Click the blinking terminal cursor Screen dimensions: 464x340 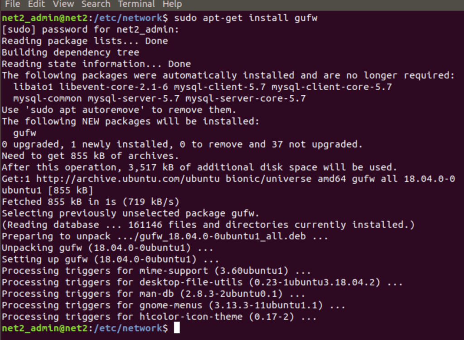coord(176,328)
